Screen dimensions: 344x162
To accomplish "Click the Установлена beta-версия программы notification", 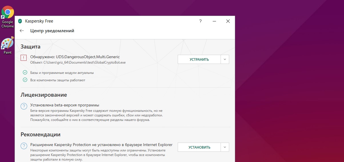I will click(x=65, y=105).
